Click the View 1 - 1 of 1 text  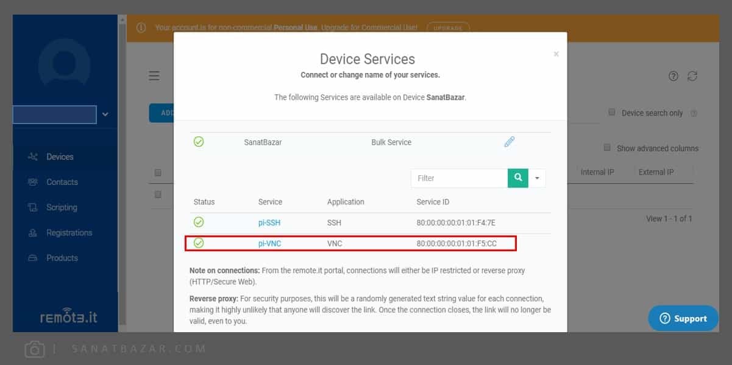tap(669, 218)
